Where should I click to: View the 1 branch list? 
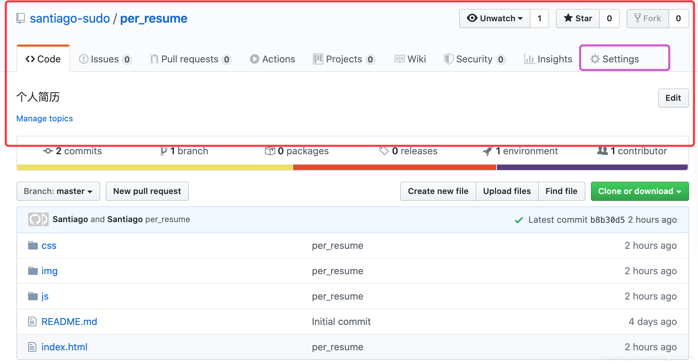tap(184, 151)
